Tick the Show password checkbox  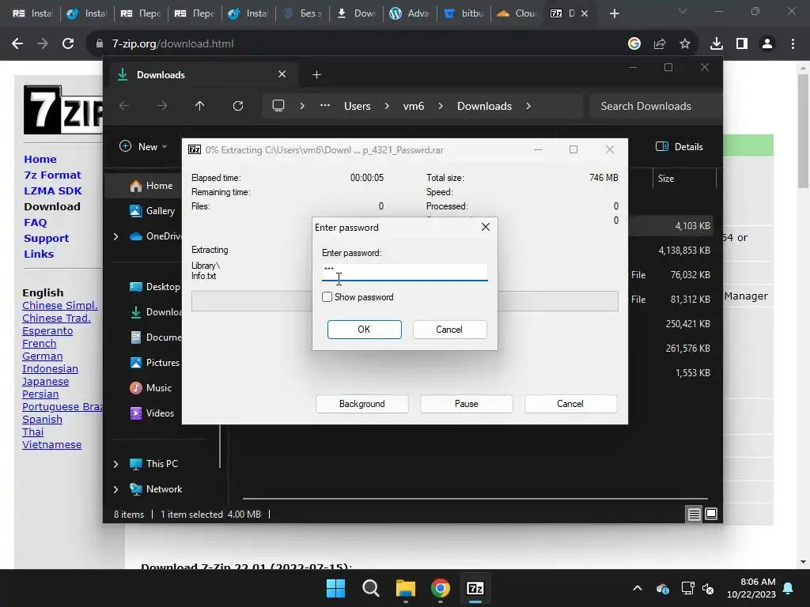[x=327, y=297]
